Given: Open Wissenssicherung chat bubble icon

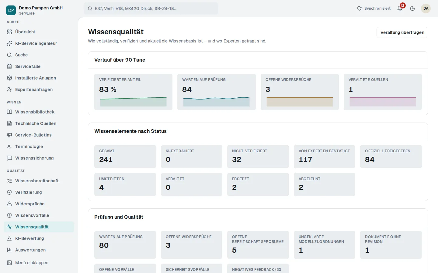Looking at the screenshot, I should (9, 158).
